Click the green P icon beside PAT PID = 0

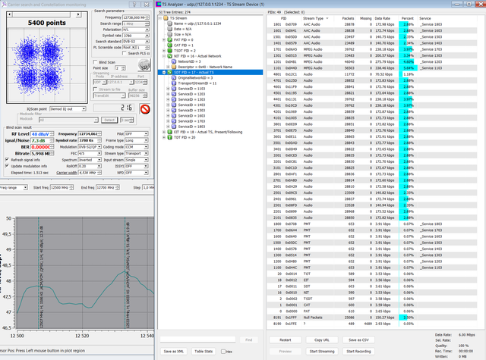[x=169, y=40]
